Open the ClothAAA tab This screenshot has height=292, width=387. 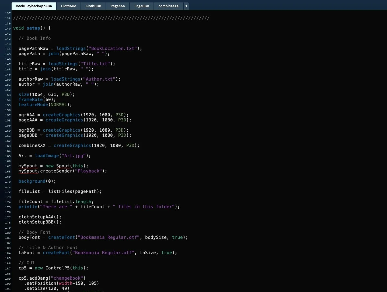69,6
